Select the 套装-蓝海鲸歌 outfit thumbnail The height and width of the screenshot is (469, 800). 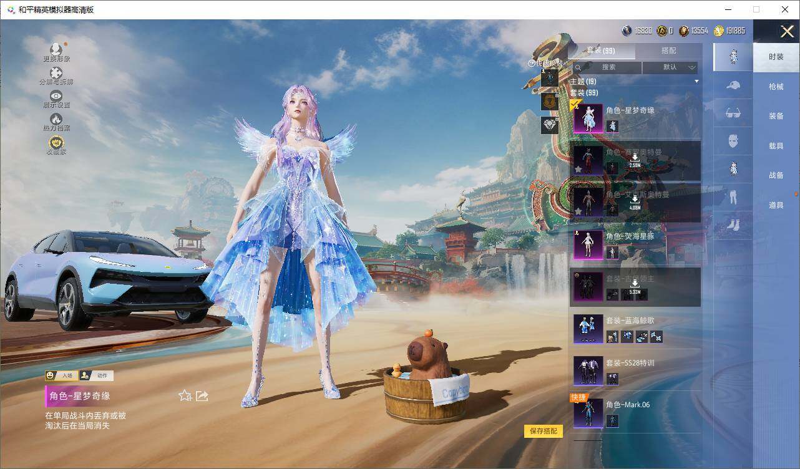coord(588,329)
